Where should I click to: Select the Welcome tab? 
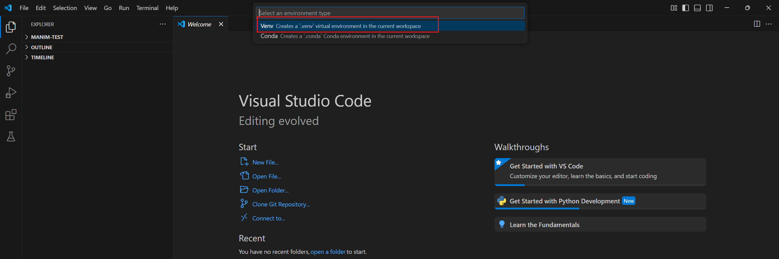(200, 24)
